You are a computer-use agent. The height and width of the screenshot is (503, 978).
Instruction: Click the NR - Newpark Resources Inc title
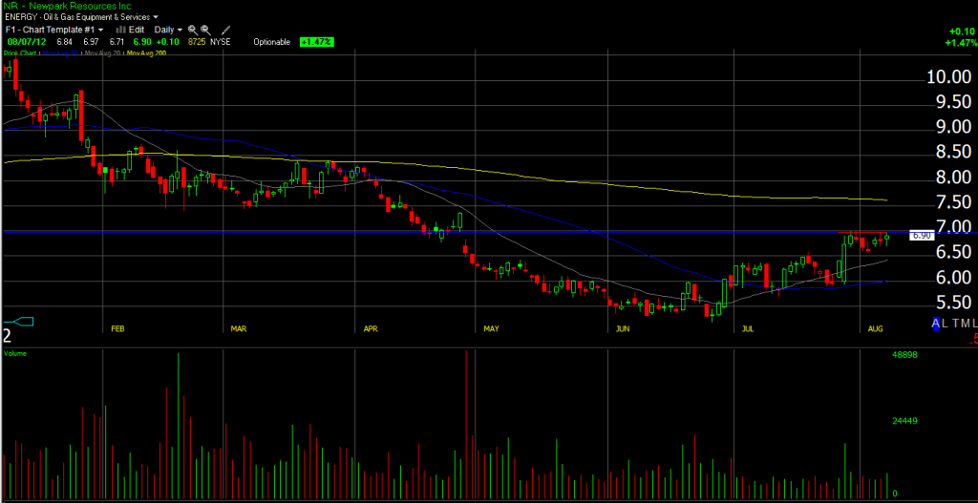67,6
